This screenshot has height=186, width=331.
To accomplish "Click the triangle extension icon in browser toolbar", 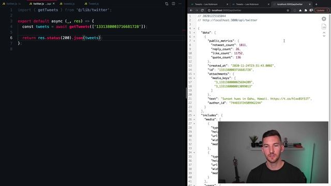I will [x=300, y=10].
